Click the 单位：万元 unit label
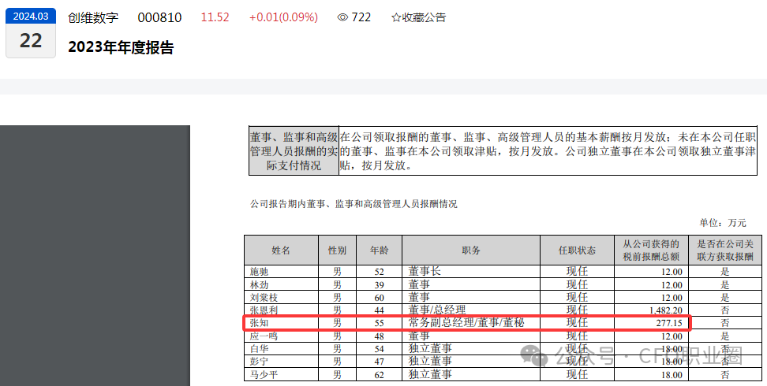The height and width of the screenshot is (386, 767). point(723,223)
